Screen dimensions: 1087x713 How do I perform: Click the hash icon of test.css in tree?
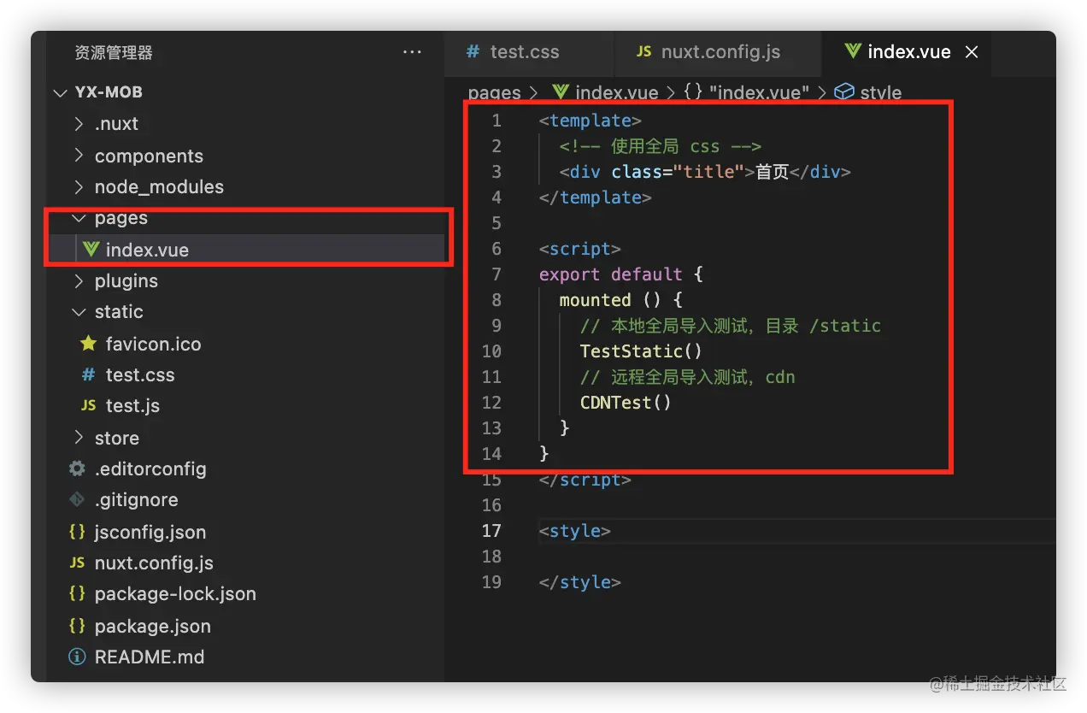tap(88, 375)
